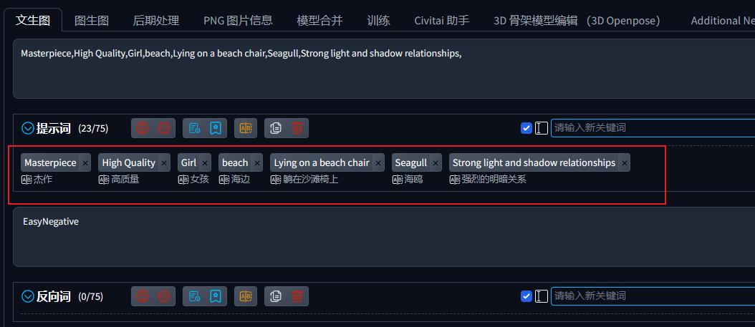Copy prompt keywords using 提示词 copy icon
The width and height of the screenshot is (755, 327).
point(275,128)
